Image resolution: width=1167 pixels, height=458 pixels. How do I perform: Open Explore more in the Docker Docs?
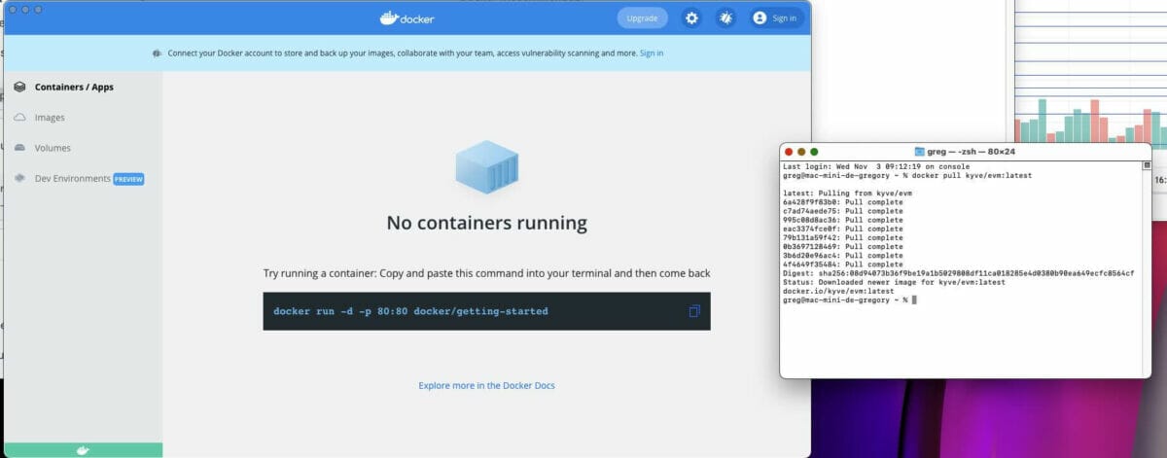486,386
